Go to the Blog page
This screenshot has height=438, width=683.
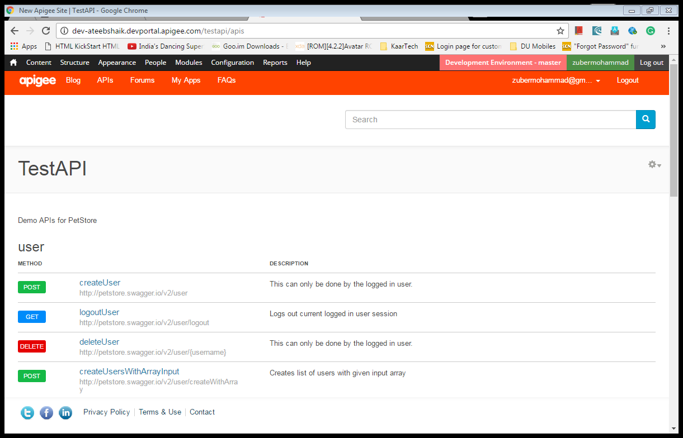pos(73,80)
